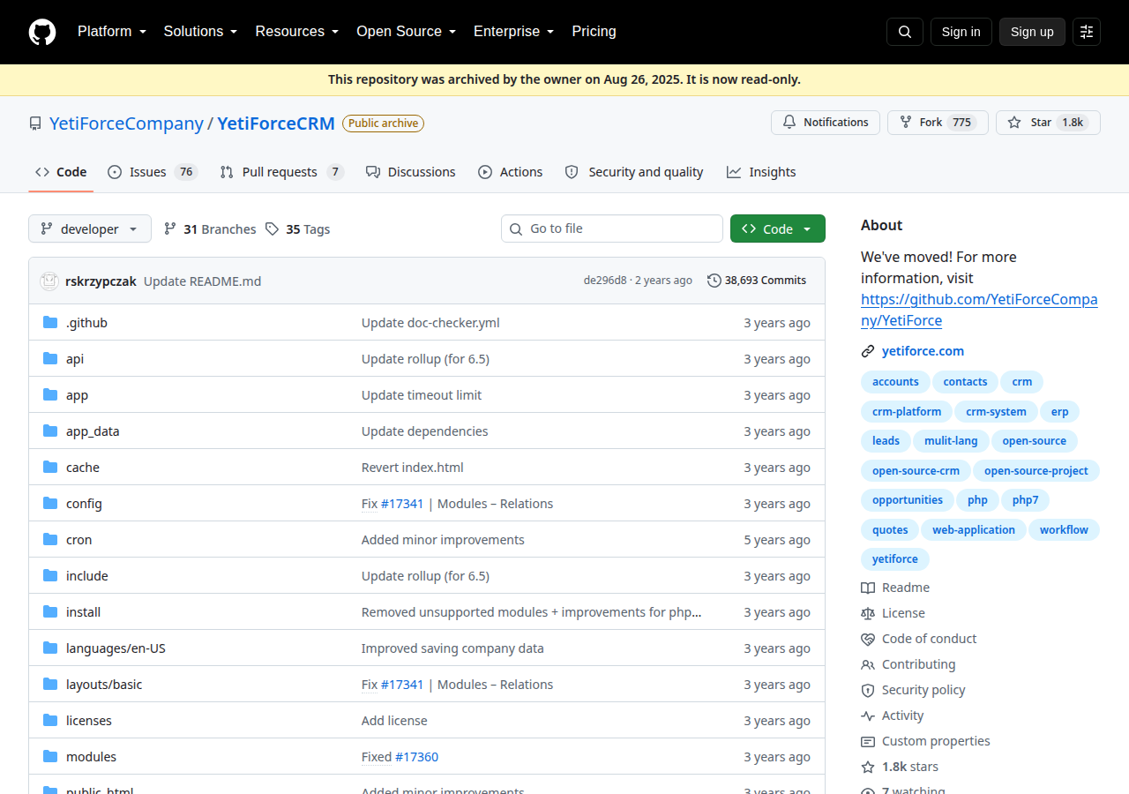The height and width of the screenshot is (794, 1129).
Task: Open the Pricing link
Action: point(594,32)
